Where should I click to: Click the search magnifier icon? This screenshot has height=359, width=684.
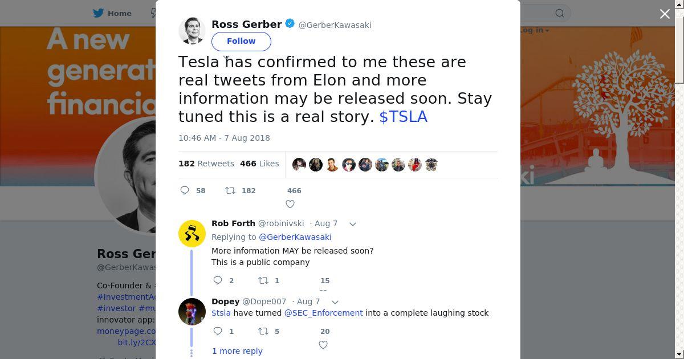560,13
